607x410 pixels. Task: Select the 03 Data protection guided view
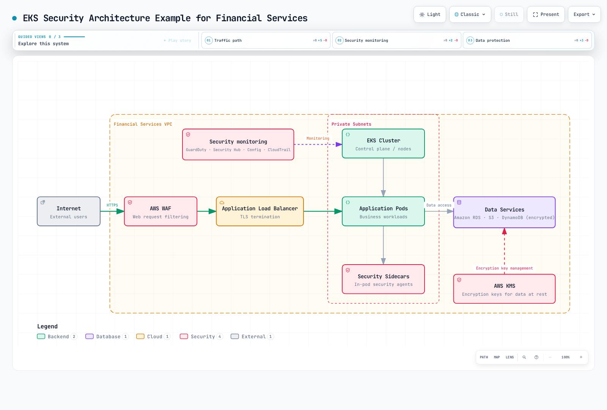tap(527, 40)
